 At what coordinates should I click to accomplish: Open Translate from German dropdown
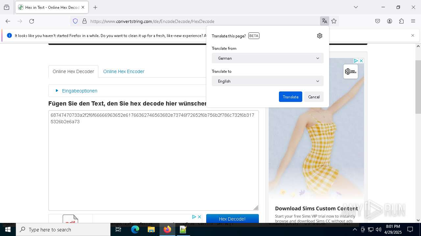coord(268,58)
